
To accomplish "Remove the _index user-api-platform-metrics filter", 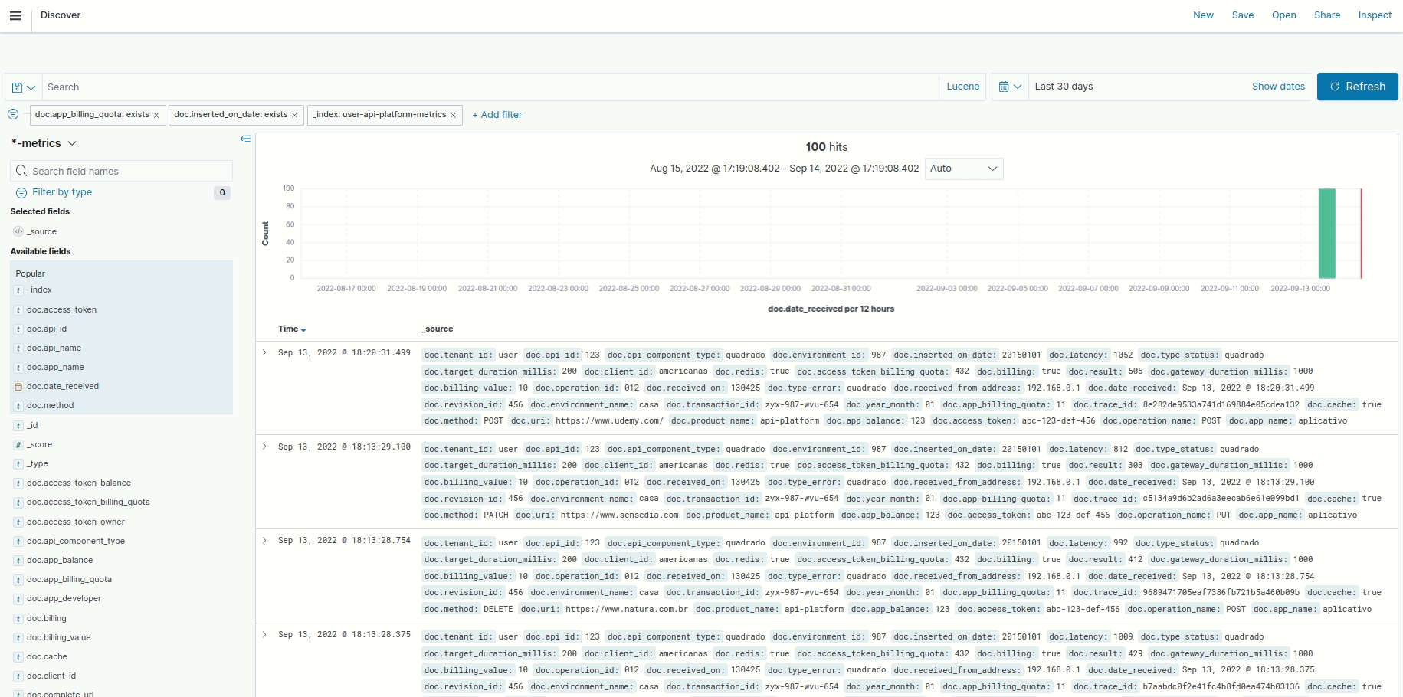I will [x=452, y=114].
